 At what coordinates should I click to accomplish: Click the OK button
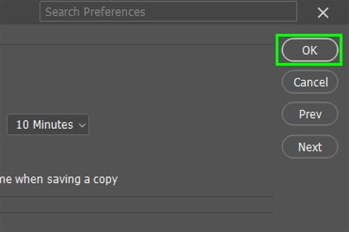[310, 50]
